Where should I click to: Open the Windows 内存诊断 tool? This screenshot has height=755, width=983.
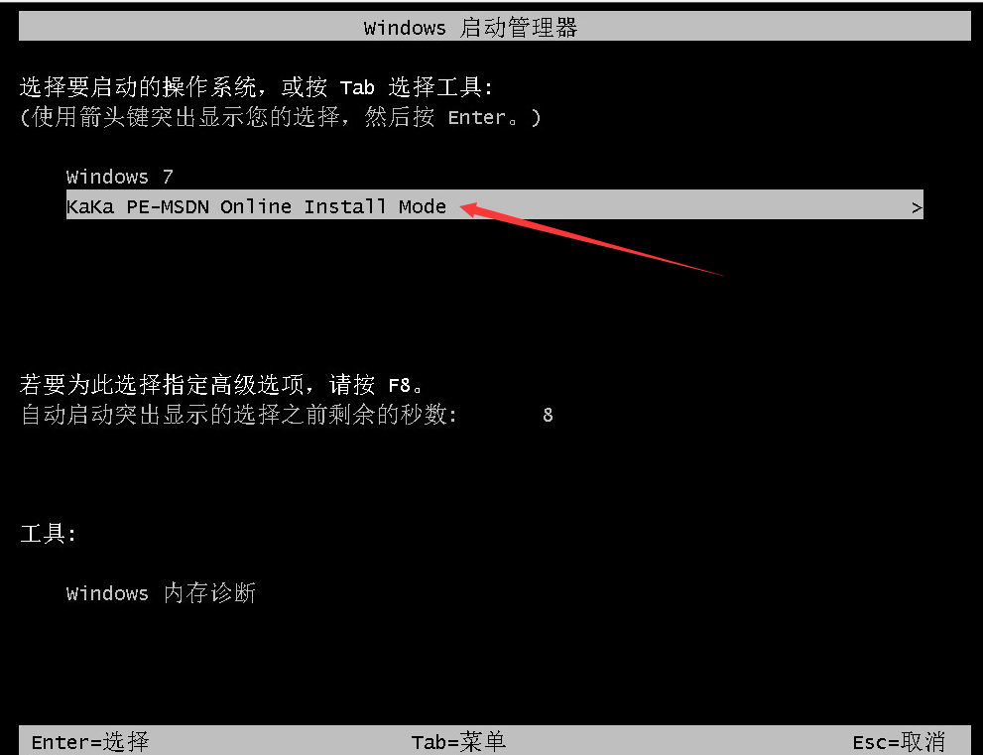[161, 592]
